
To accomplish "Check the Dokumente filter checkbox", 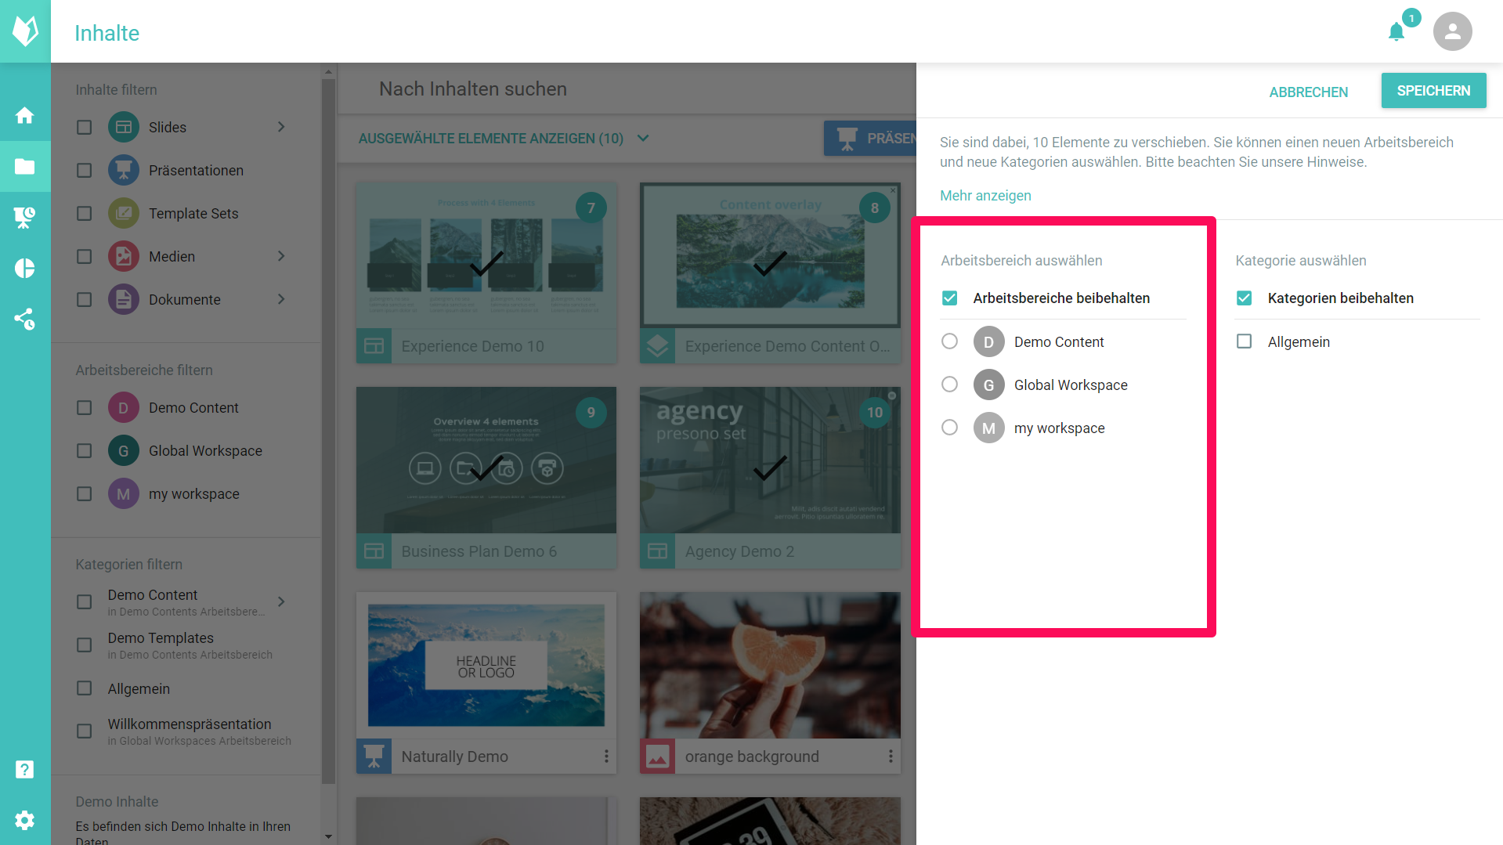I will pyautogui.click(x=85, y=299).
